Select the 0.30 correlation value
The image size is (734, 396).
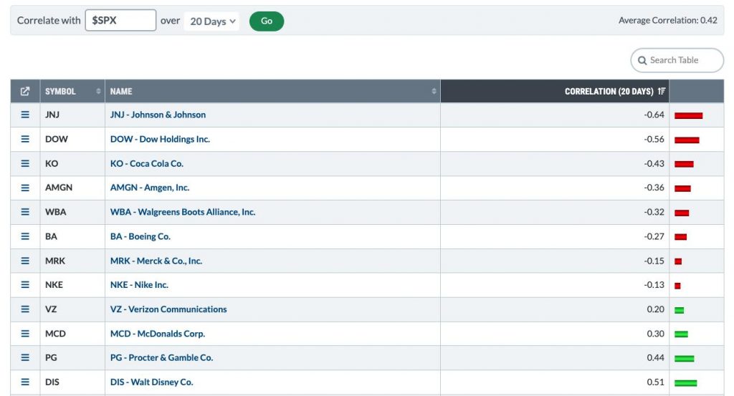(x=655, y=334)
